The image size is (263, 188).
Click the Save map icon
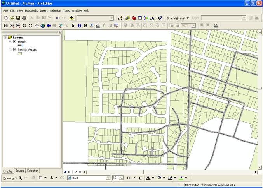pos(18,18)
